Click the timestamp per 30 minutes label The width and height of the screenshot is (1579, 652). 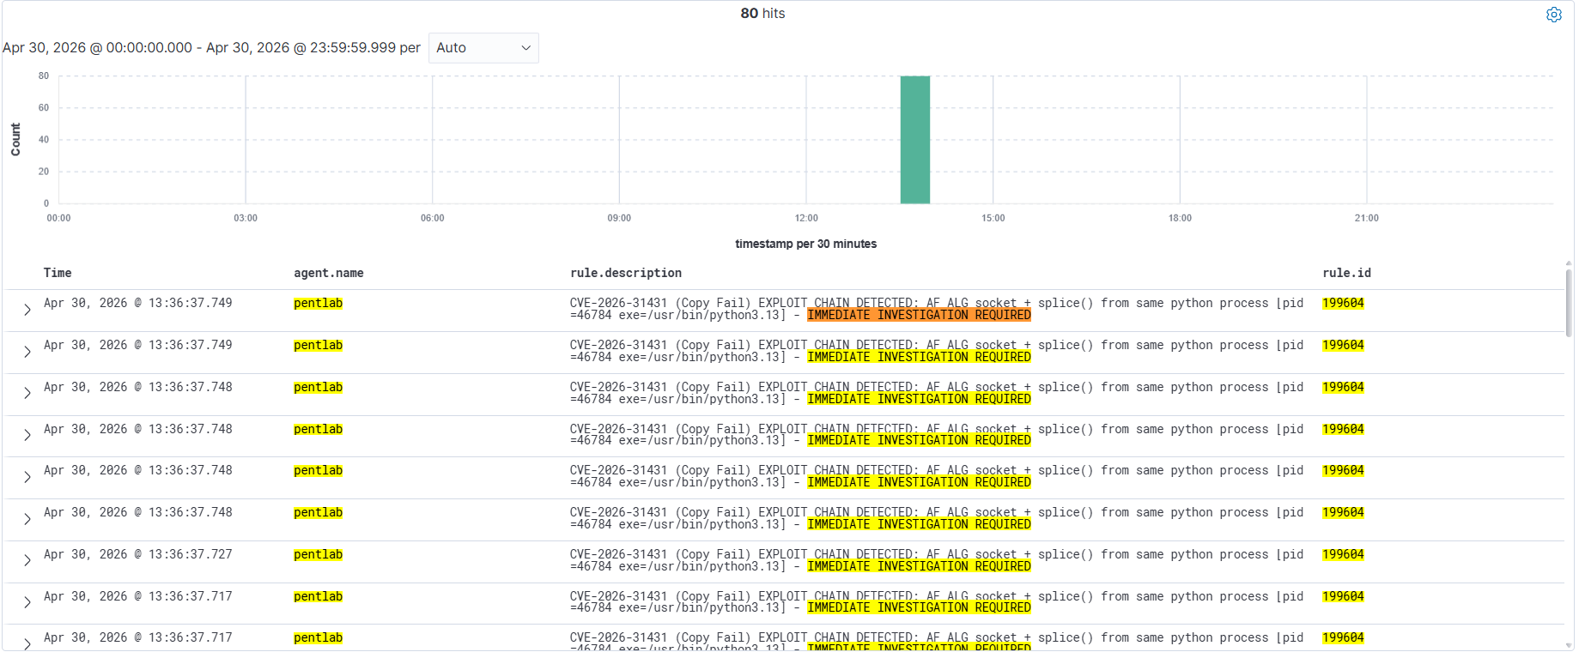(x=805, y=244)
